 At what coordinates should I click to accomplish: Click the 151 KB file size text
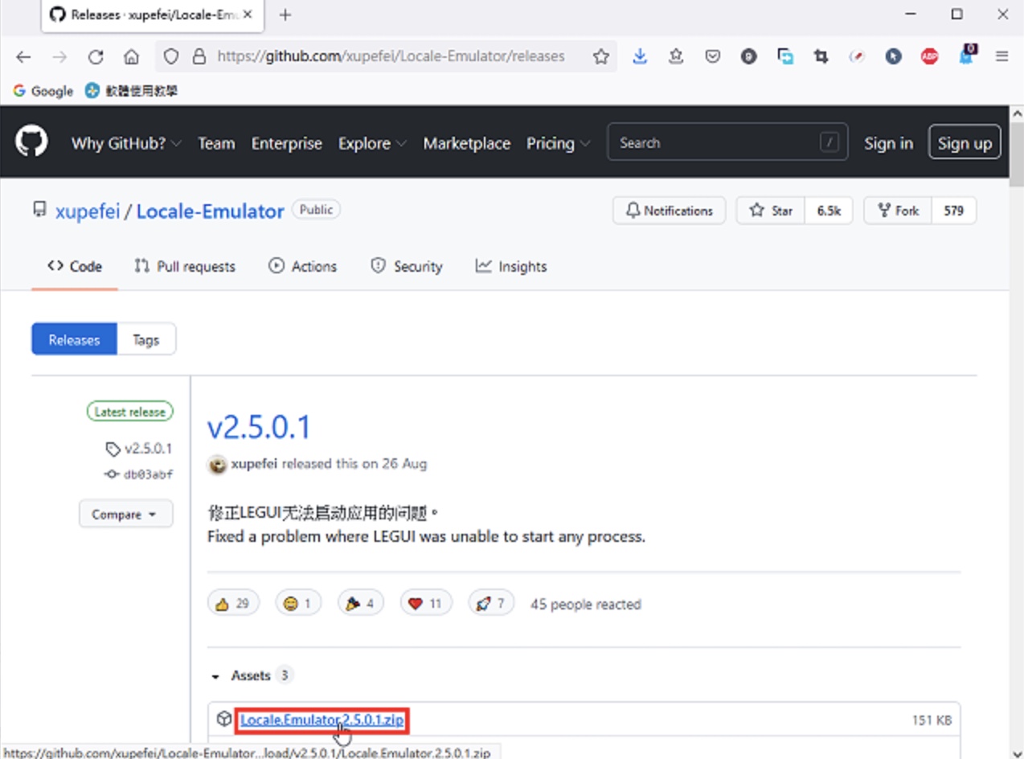pyautogui.click(x=932, y=720)
